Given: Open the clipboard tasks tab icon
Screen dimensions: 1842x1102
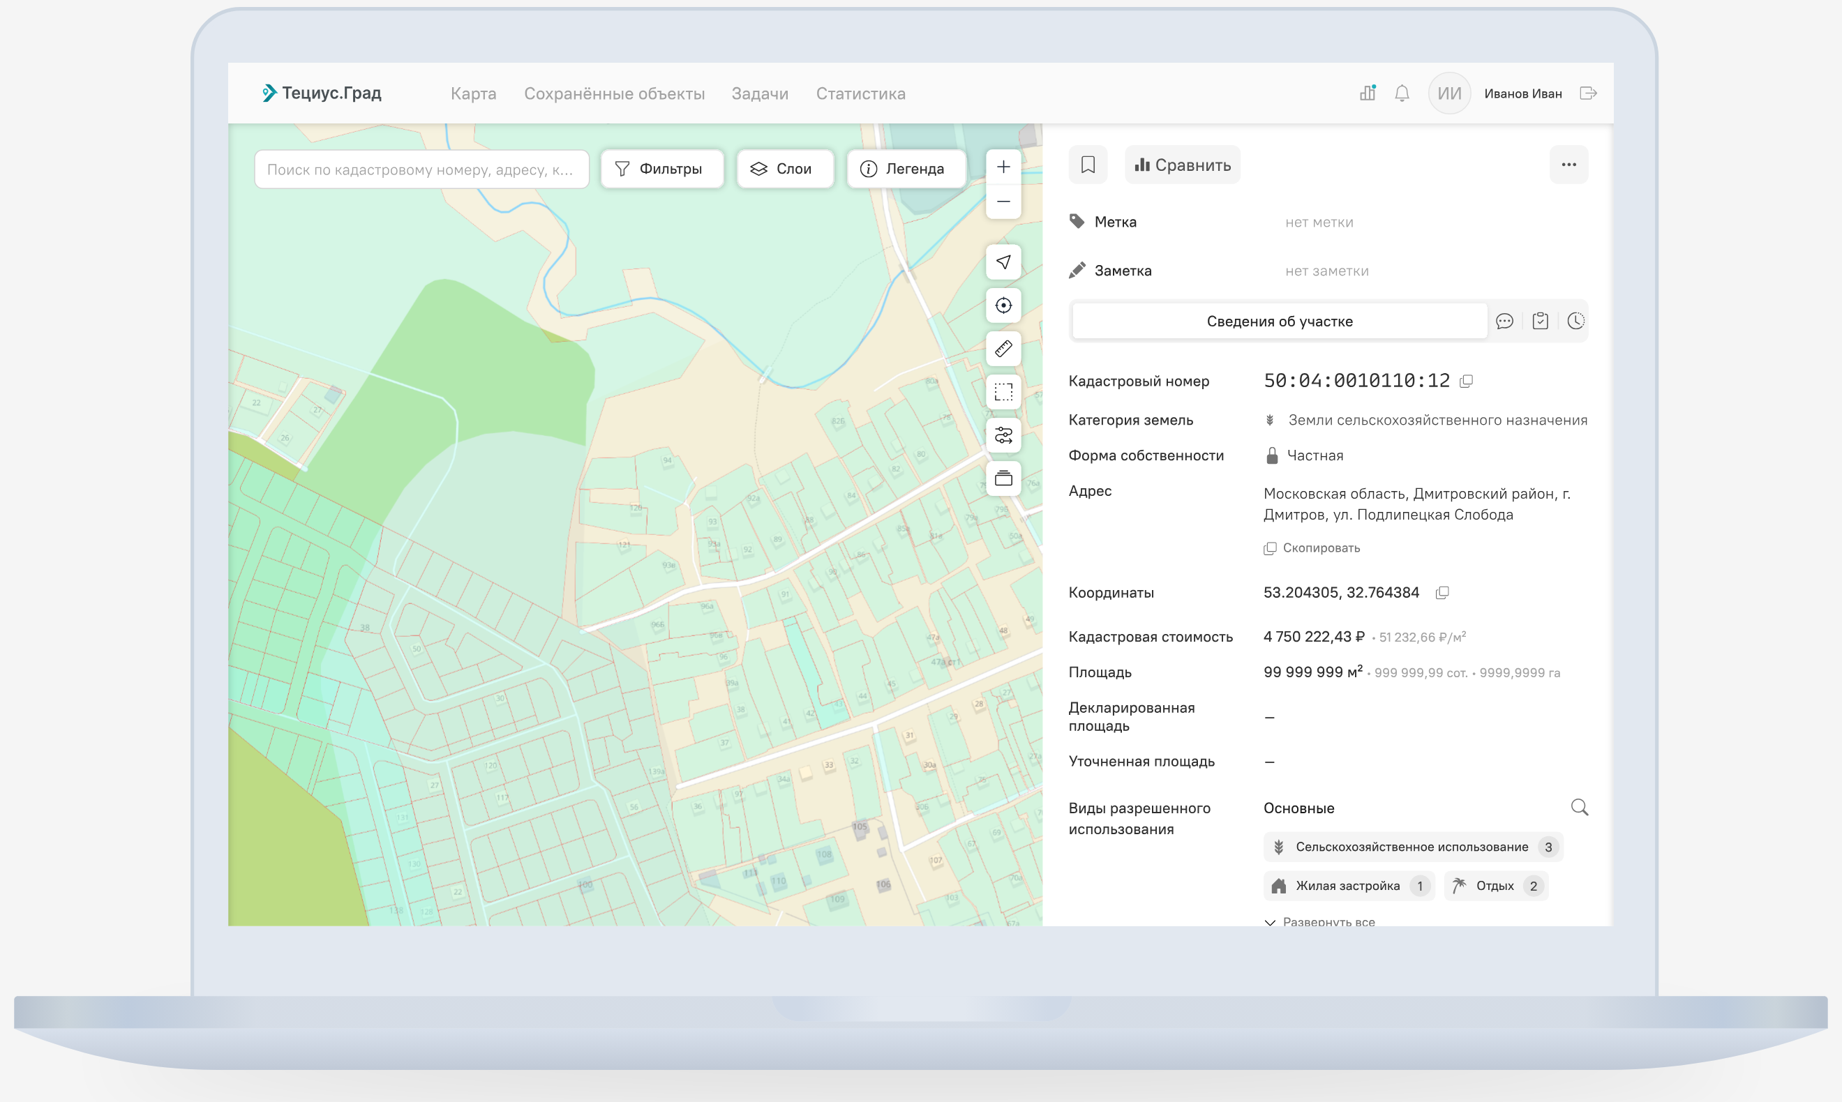Looking at the screenshot, I should (1540, 322).
